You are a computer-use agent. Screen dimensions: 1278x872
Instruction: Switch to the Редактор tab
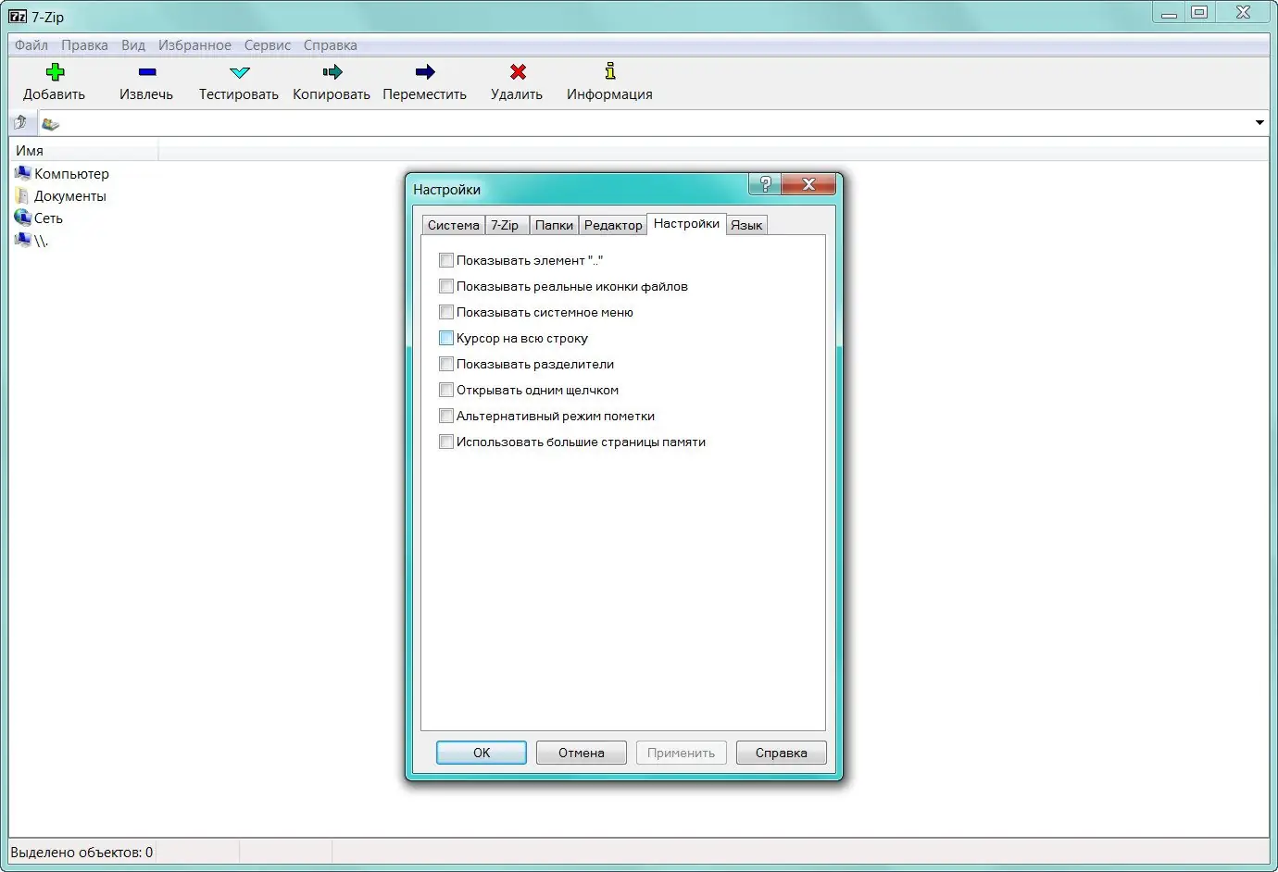[x=613, y=225]
